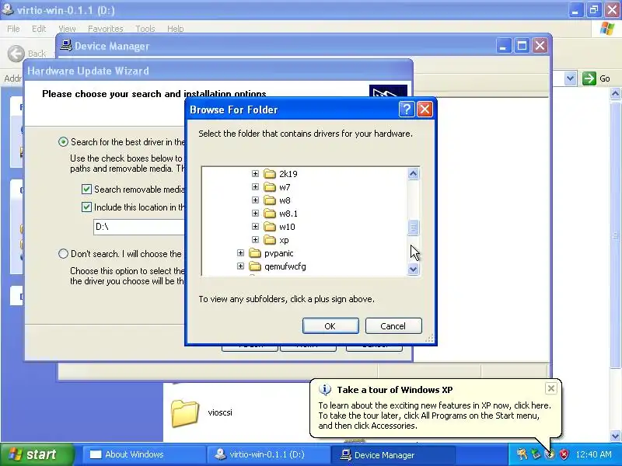Click the 2k19 folder icon
The width and height of the screenshot is (622, 466).
click(270, 174)
